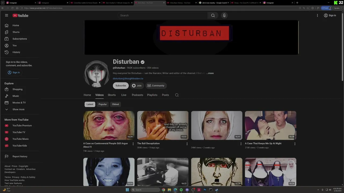344x193 pixels.
Task: Open The Bali Decapitation video title
Action: (x=148, y=143)
